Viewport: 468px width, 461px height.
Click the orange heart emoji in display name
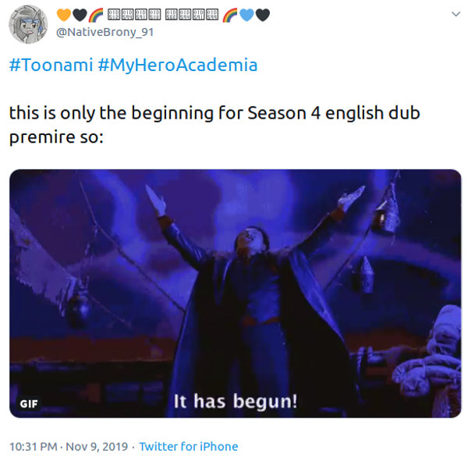[64, 15]
